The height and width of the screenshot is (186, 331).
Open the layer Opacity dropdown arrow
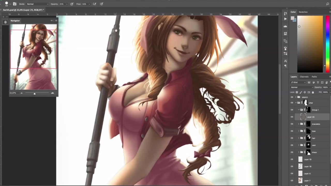coord(330,87)
